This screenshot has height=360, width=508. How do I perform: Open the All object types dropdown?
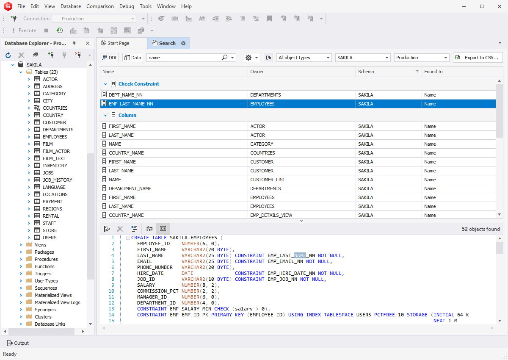304,58
